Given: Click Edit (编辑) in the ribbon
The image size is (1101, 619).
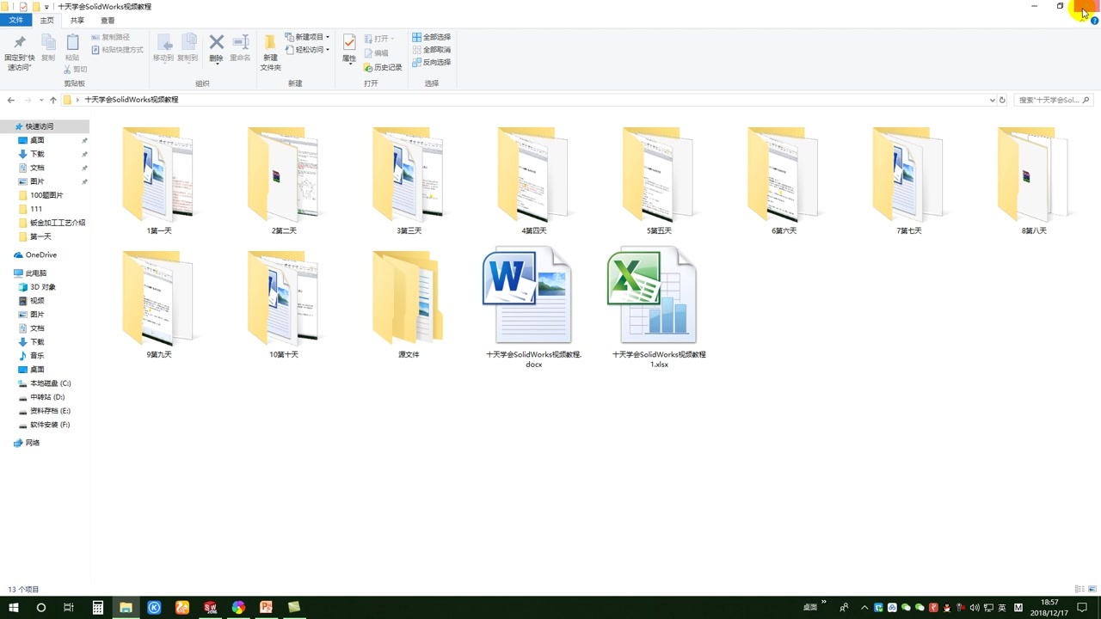Looking at the screenshot, I should (377, 53).
